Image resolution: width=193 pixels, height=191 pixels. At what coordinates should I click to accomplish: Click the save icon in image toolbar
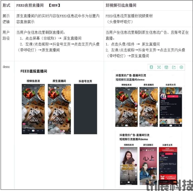(166, 67)
